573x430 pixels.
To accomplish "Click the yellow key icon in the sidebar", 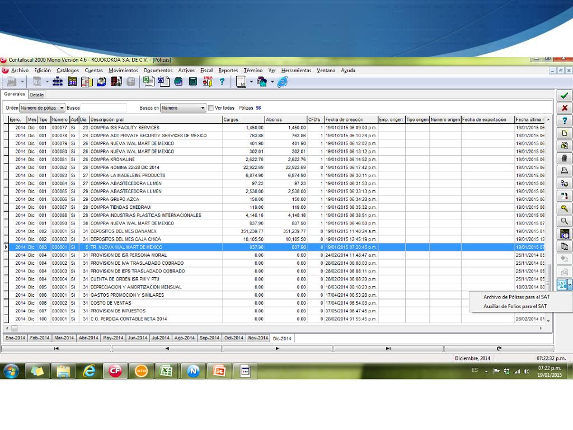I will 564,208.
